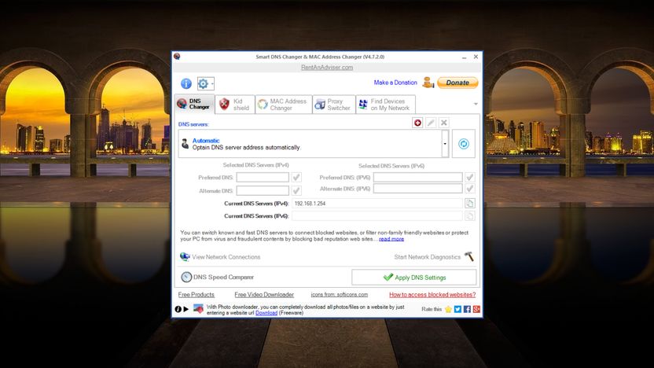This screenshot has width=654, height=368.
Task: Share on Twitter icon
Action: coord(457,309)
